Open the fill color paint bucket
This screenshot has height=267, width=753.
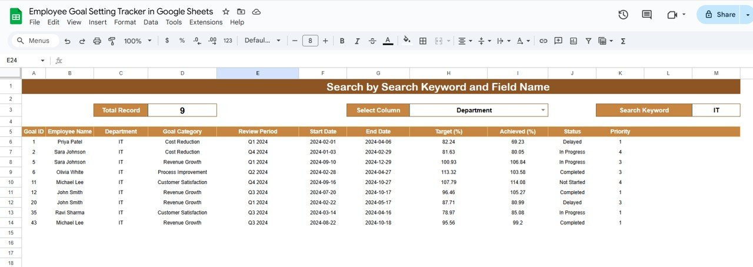(x=406, y=41)
